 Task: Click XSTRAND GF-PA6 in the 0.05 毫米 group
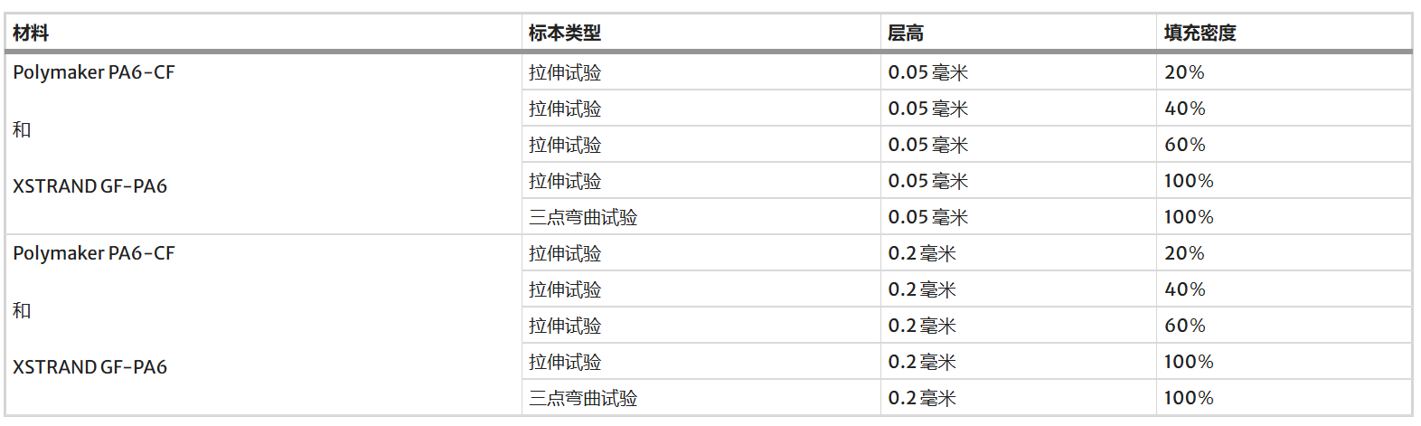pyautogui.click(x=90, y=186)
